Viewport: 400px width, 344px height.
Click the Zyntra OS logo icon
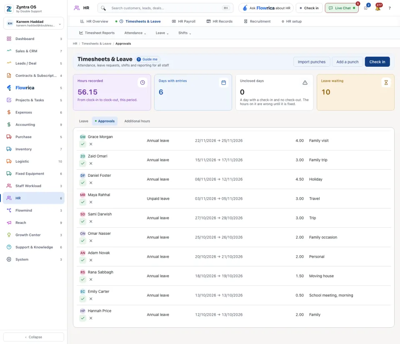[x=9, y=9]
